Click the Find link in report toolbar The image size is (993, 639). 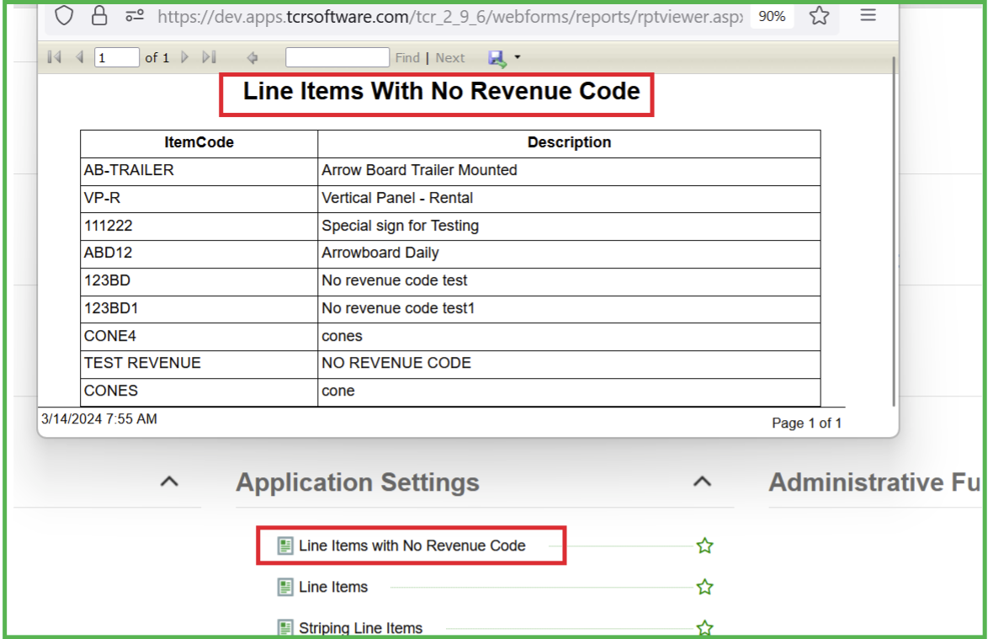click(407, 58)
